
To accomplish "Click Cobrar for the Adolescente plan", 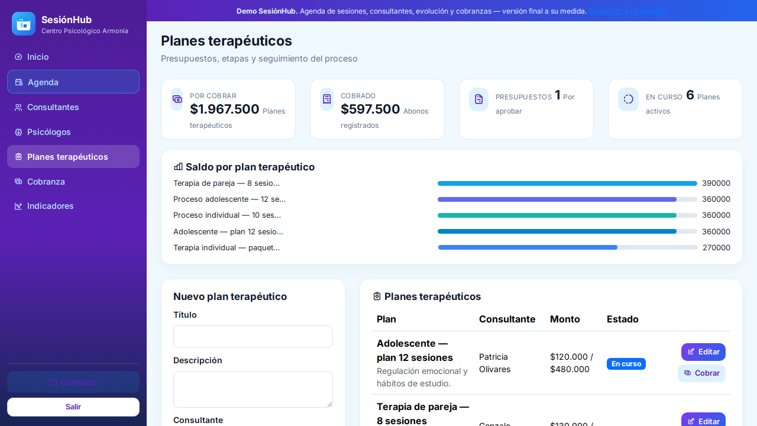I will 701,373.
